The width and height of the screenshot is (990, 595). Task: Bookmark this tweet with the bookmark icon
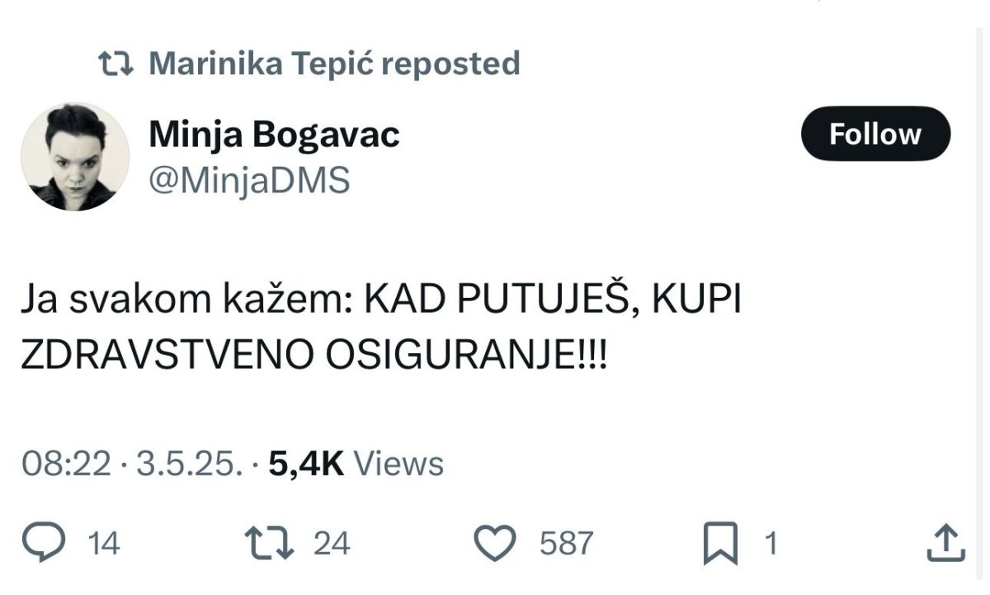[x=721, y=544]
